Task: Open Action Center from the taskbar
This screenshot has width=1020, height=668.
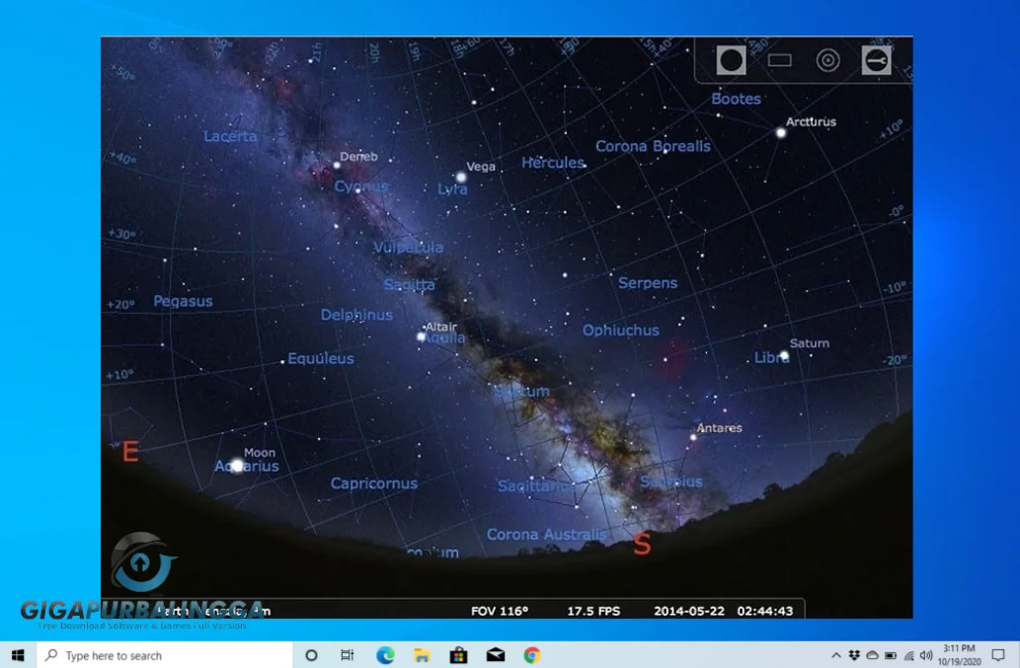Action: [x=996, y=654]
